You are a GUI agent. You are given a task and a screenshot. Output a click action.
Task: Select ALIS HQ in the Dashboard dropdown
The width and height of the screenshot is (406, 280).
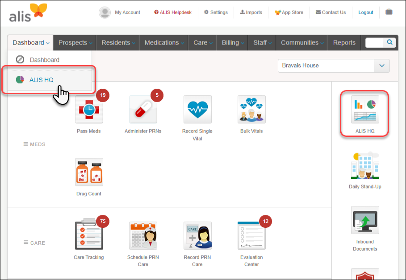coord(50,80)
